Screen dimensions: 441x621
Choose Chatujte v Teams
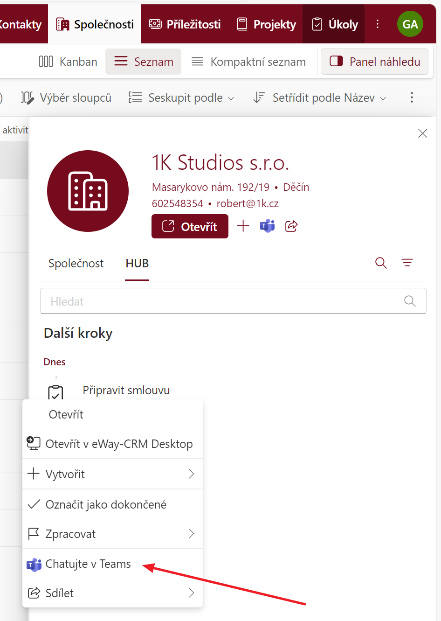113,564
